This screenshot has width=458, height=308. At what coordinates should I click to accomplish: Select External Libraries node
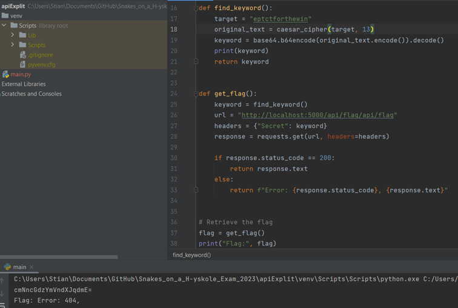click(24, 84)
